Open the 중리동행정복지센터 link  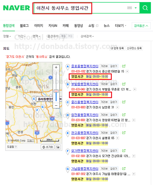pyautogui.click(x=85, y=102)
